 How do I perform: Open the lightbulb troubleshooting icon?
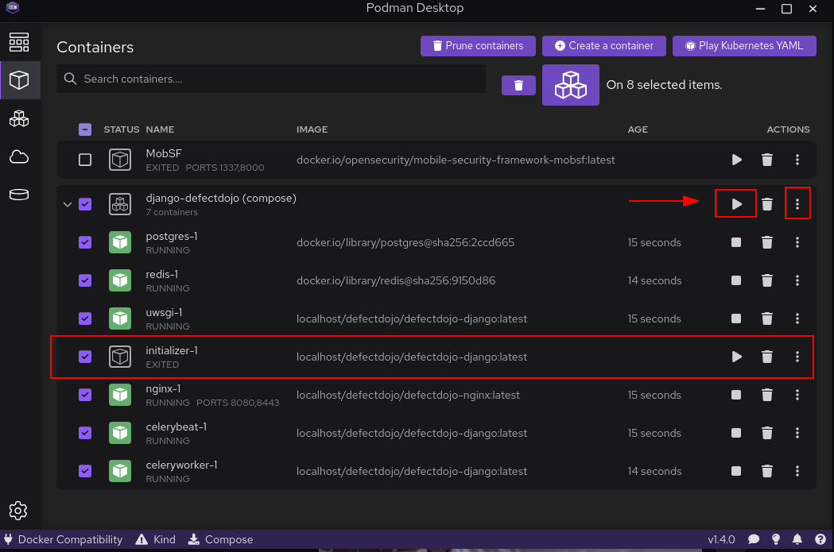(776, 539)
